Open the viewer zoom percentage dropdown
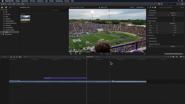 pyautogui.click(x=133, y=7)
